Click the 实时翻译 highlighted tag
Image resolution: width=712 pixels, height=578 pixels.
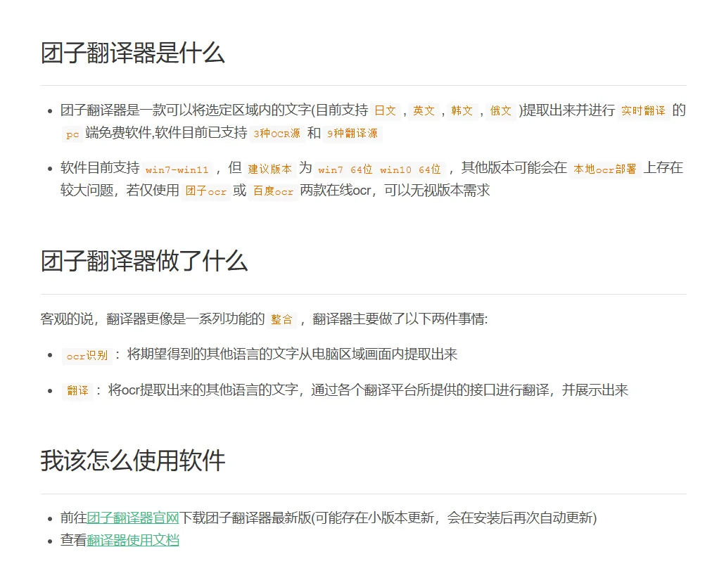pos(642,110)
